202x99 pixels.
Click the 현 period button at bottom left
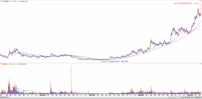[3, 97]
